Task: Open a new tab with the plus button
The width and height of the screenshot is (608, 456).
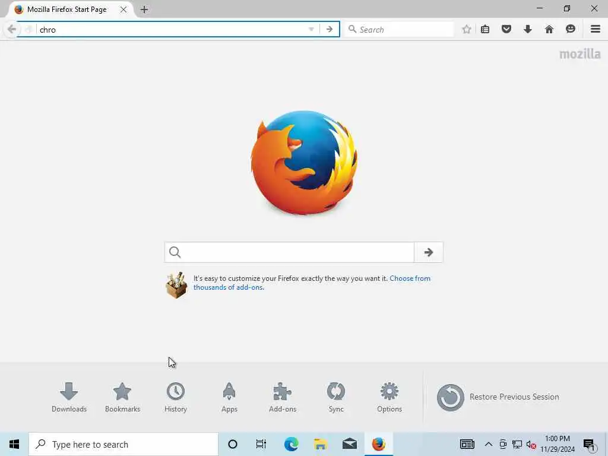Action: coord(144,9)
